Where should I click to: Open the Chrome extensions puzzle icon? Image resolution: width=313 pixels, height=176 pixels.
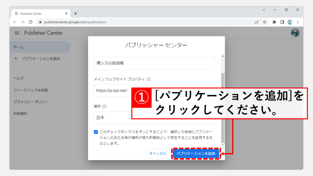(274, 22)
